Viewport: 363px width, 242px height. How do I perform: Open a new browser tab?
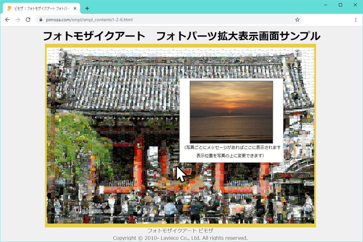coord(87,8)
